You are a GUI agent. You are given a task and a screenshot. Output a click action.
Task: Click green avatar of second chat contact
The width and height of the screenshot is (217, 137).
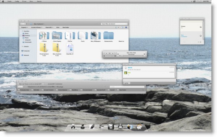click(125, 73)
